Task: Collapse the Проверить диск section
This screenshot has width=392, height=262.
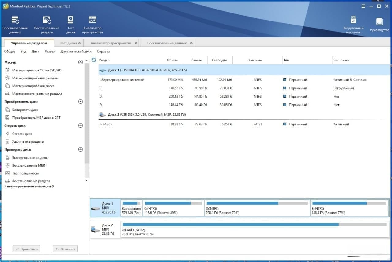Action: 81,149
